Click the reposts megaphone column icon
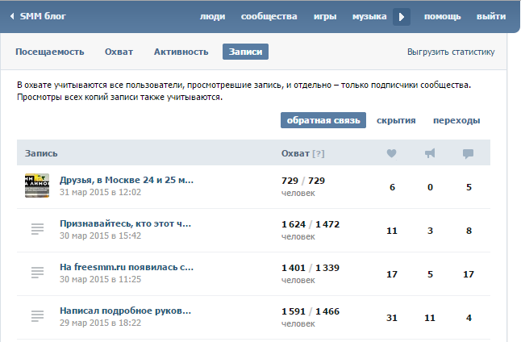The image size is (521, 342). (430, 153)
